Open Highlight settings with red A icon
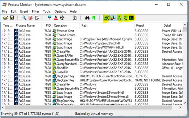The image size is (189, 118). [x=56, y=18]
